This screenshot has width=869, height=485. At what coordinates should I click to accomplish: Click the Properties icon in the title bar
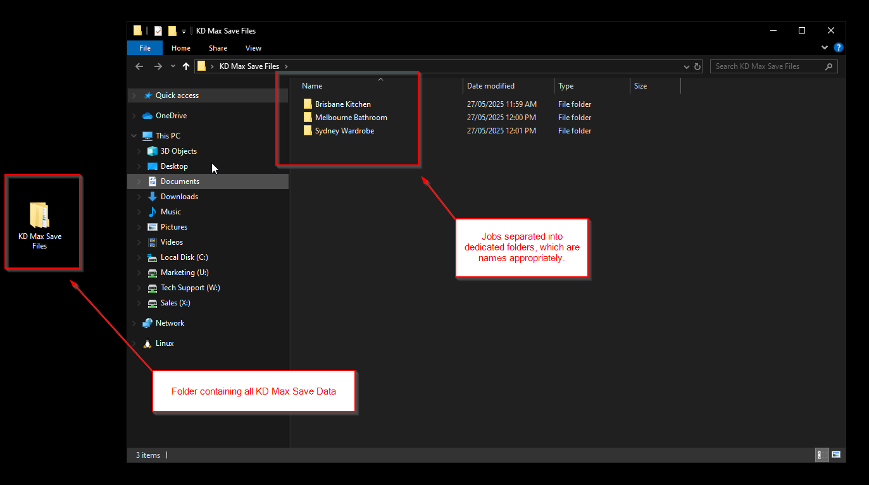(158, 30)
